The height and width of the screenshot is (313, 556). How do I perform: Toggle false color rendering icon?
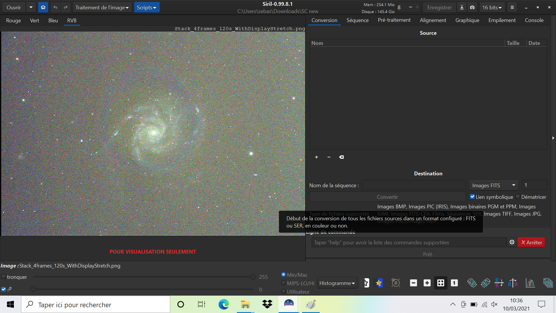pyautogui.click(x=379, y=283)
